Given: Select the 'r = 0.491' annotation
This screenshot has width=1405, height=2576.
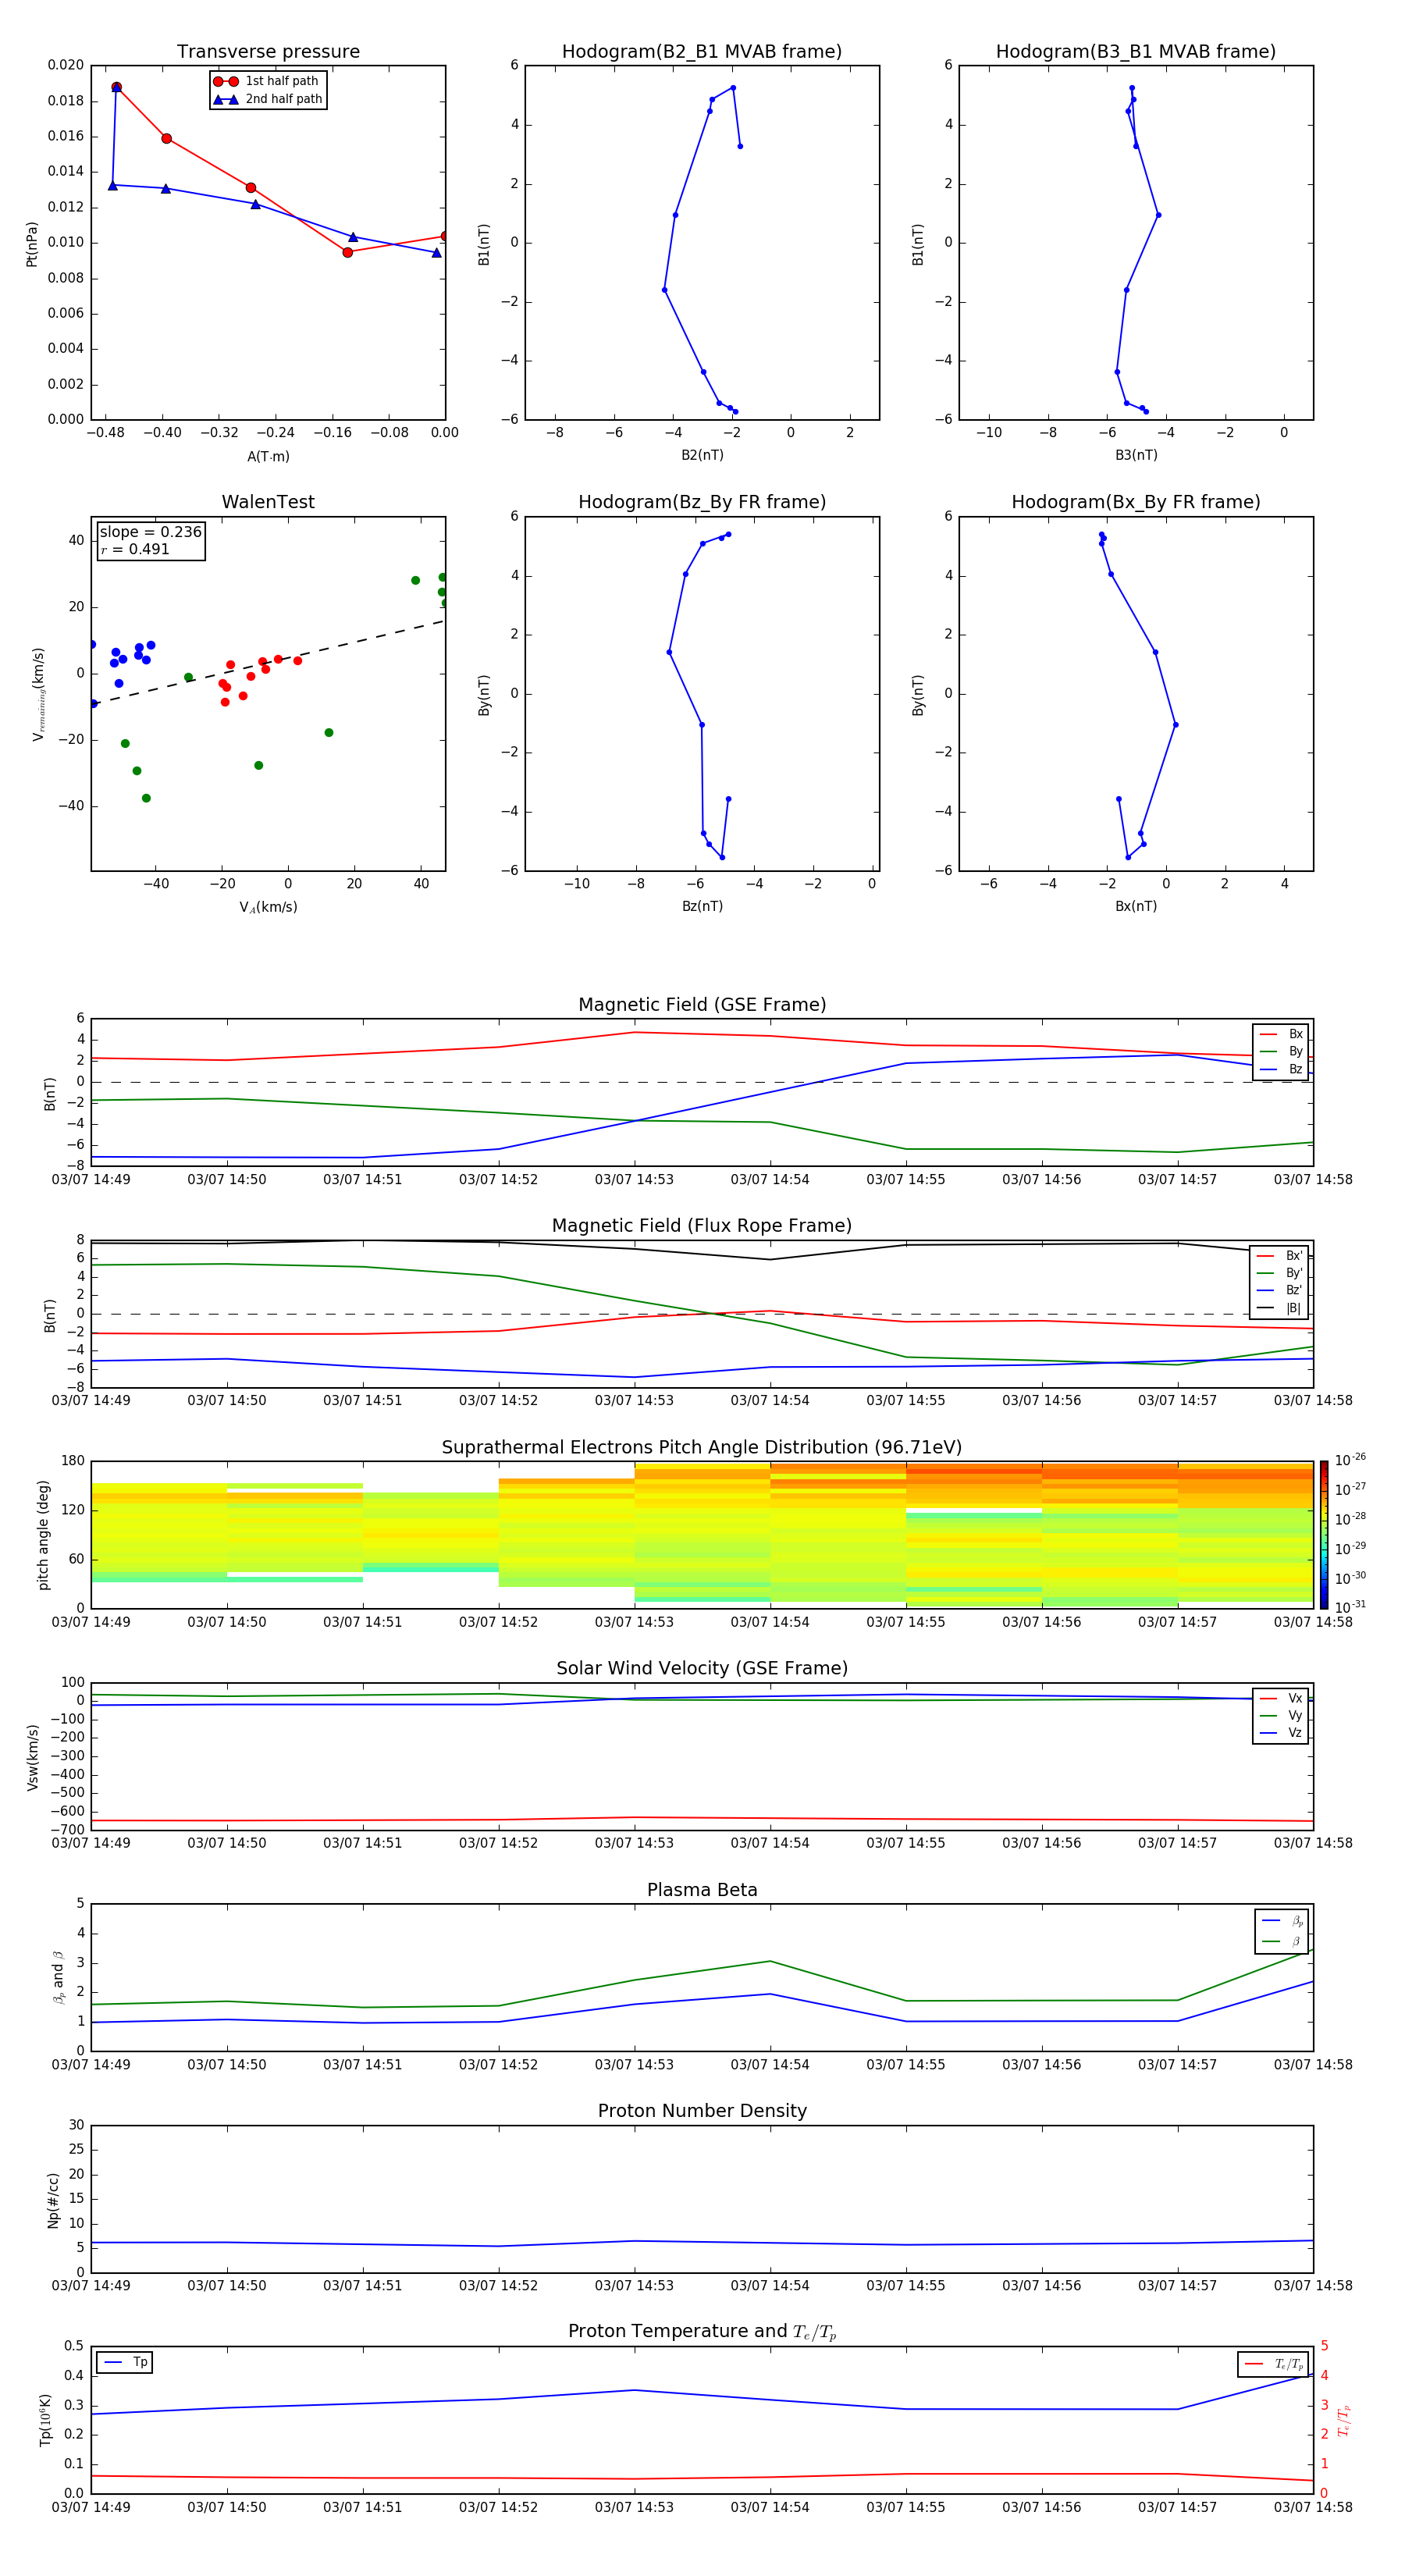Looking at the screenshot, I should click(x=135, y=549).
